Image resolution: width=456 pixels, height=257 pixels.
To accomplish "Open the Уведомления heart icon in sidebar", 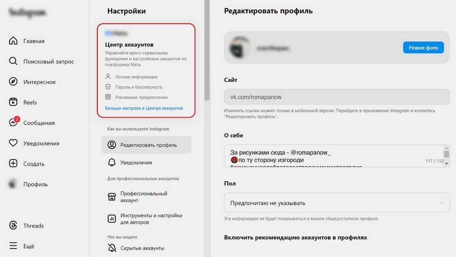I will [x=13, y=143].
